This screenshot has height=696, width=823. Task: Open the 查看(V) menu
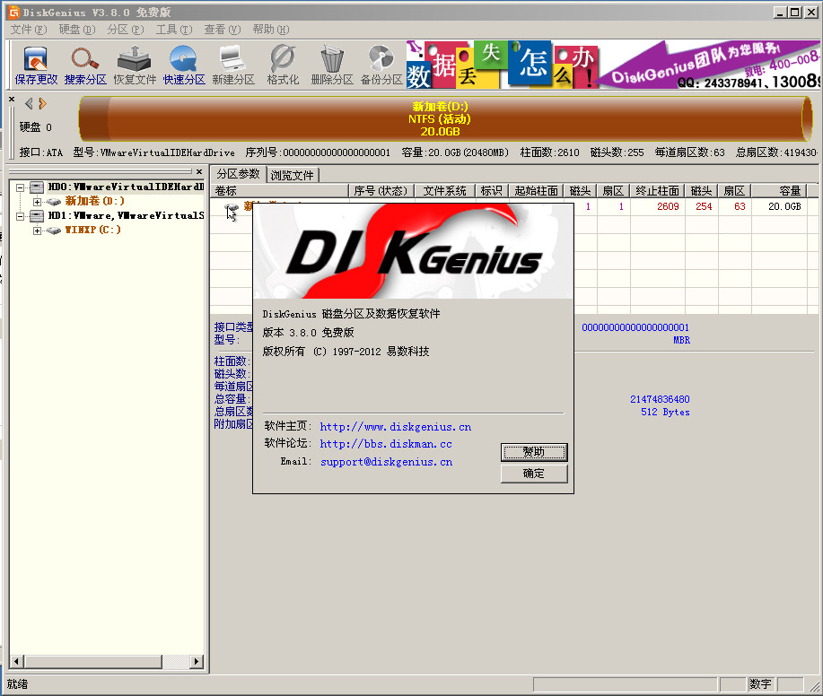pos(223,30)
